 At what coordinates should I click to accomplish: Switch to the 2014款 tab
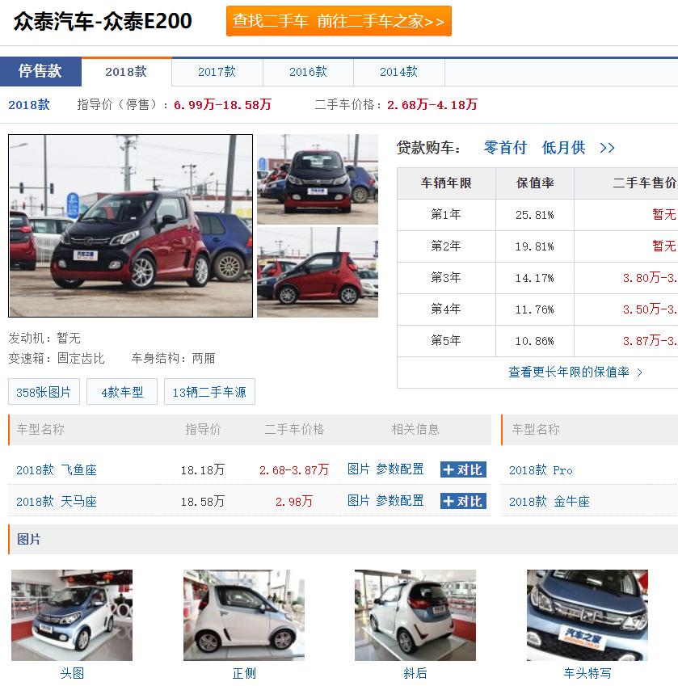click(399, 72)
